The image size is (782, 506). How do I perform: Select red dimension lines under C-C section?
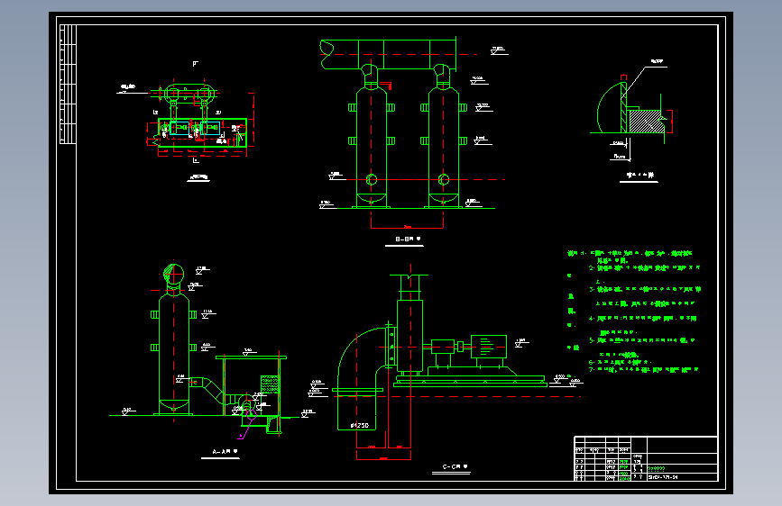tap(383, 446)
